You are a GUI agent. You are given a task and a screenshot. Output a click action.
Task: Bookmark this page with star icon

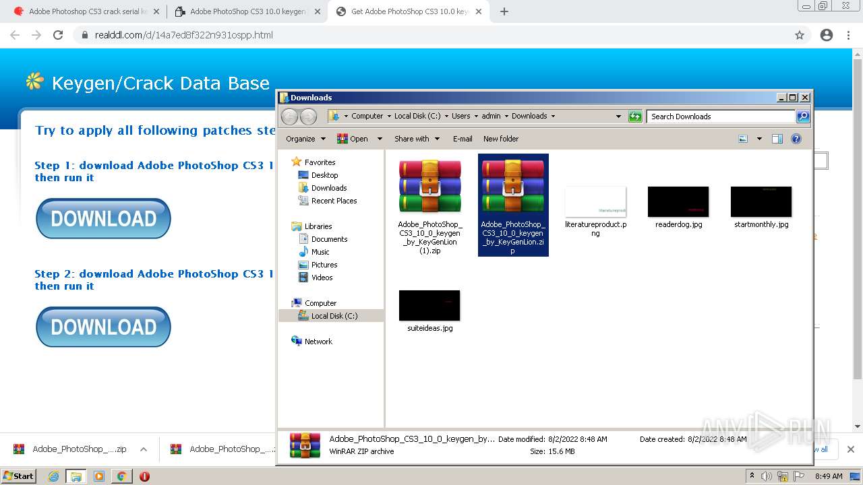(800, 35)
